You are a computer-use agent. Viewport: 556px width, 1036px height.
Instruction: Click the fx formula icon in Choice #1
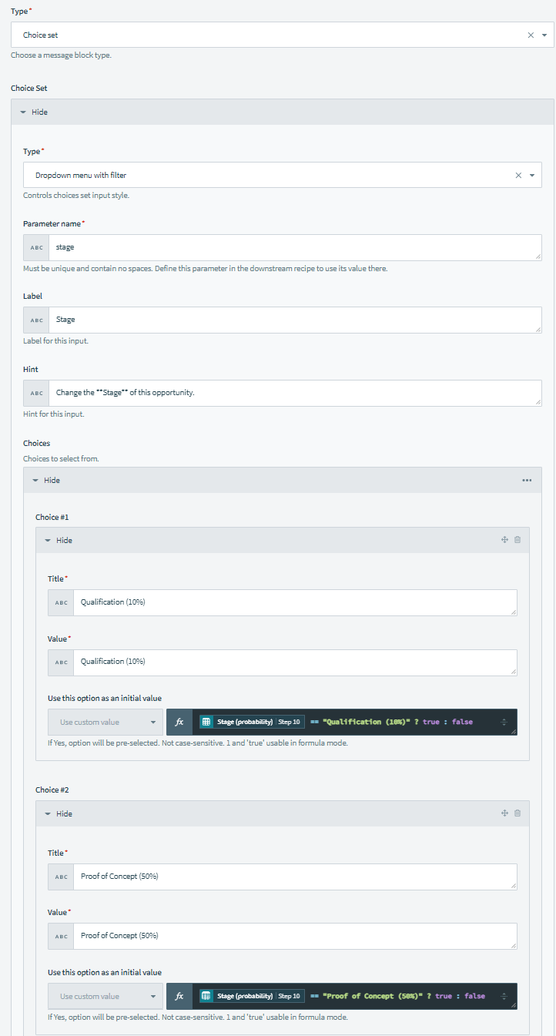click(x=179, y=722)
